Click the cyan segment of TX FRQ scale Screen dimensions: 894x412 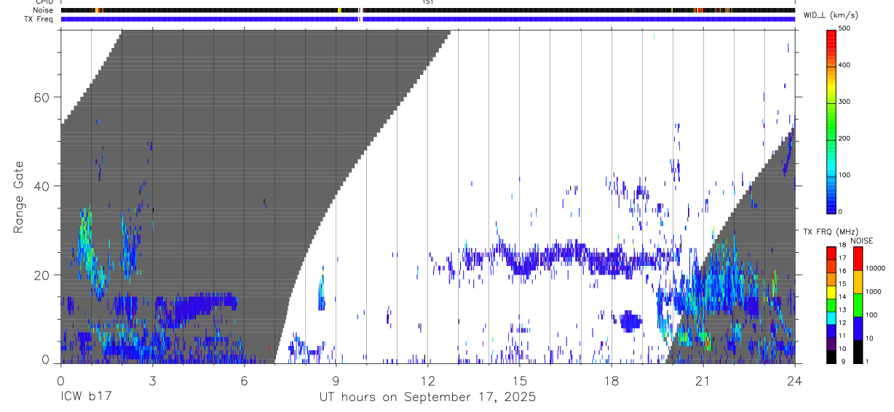(831, 318)
